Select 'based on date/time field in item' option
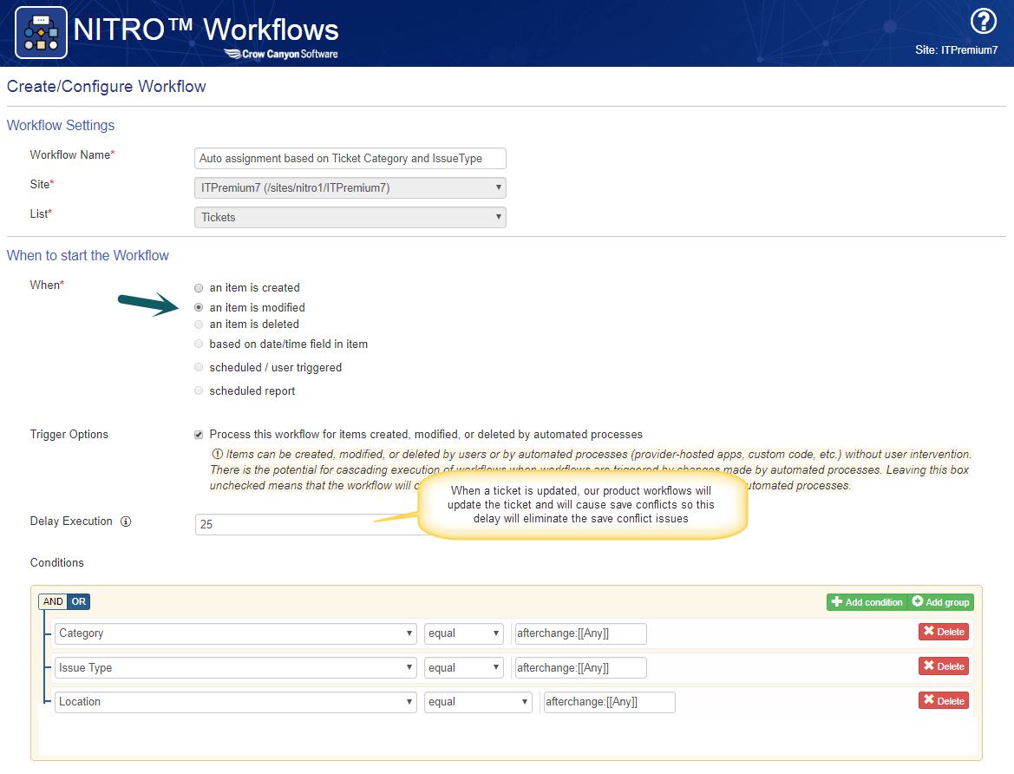Viewport: 1014px width, 774px height. [199, 344]
